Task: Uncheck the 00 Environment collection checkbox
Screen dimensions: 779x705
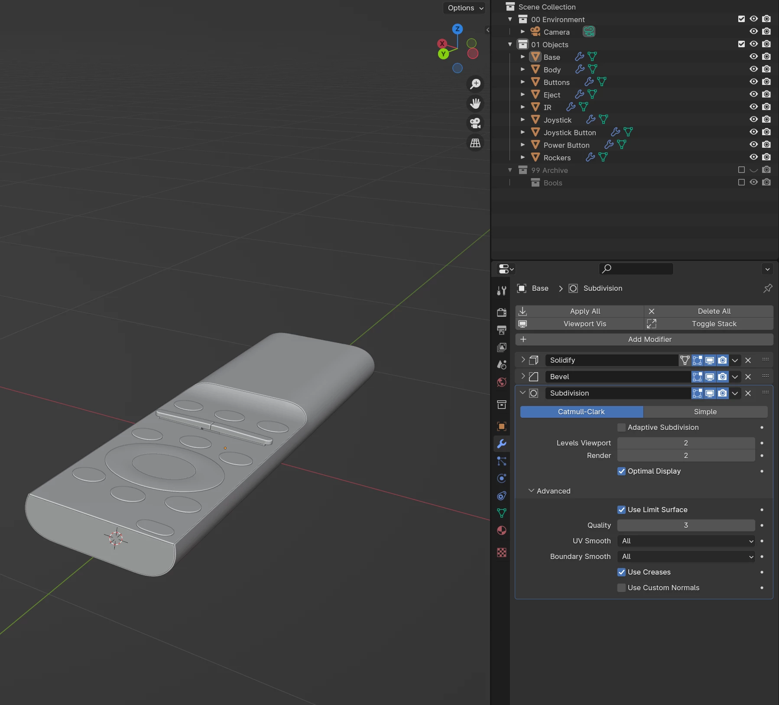Action: coord(741,19)
